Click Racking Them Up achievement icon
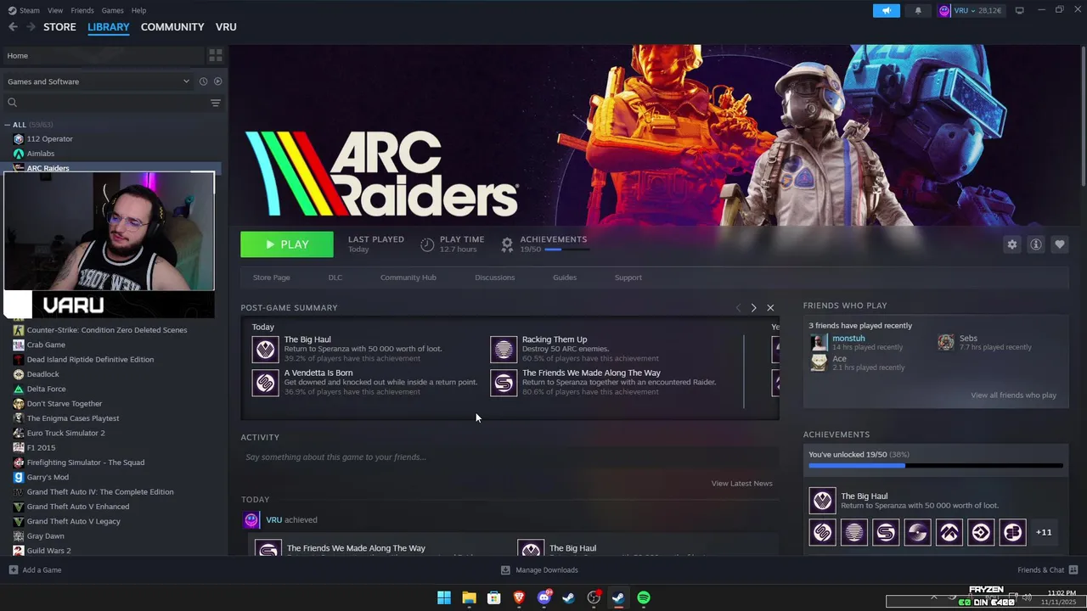Viewport: 1087px width, 611px height. tap(504, 349)
